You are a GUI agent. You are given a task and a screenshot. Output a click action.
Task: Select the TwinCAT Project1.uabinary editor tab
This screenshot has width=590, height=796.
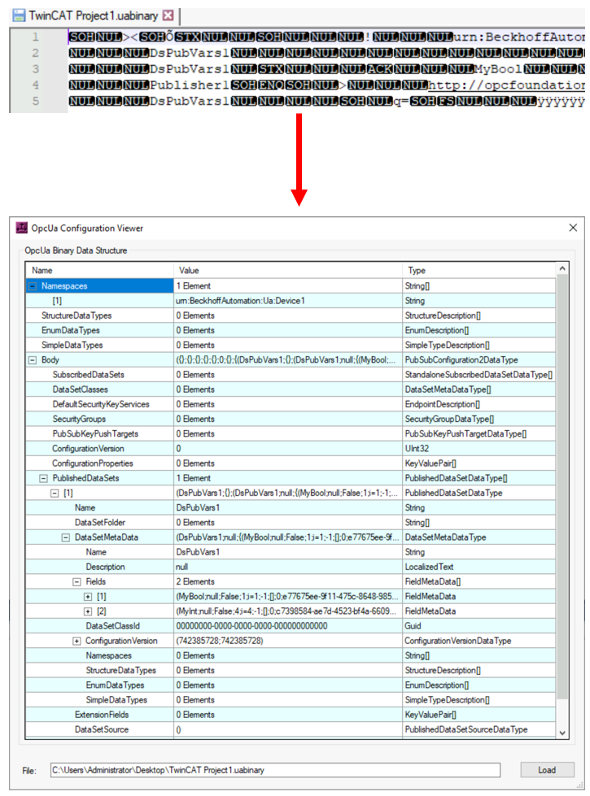point(93,15)
